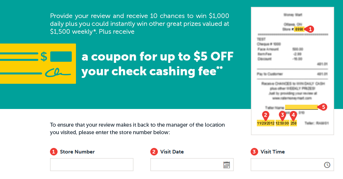Image resolution: width=343 pixels, height=179 pixels.
Task: Click the highlighted date 11/20/2012 on receipt
Action: 266,123
